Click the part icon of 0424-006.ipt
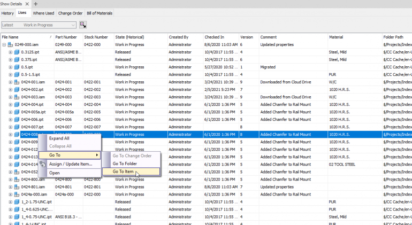This screenshot has height=225, width=412. (17, 120)
